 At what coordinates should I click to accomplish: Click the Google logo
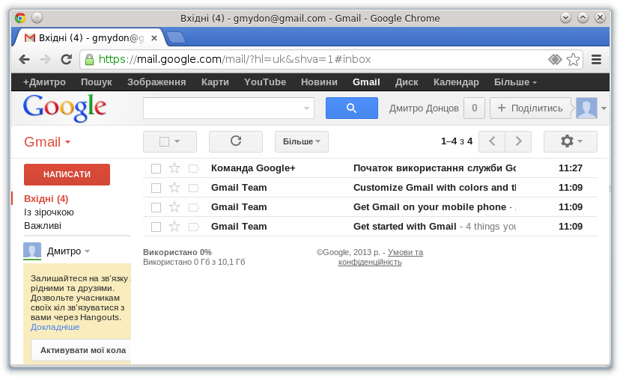64,108
